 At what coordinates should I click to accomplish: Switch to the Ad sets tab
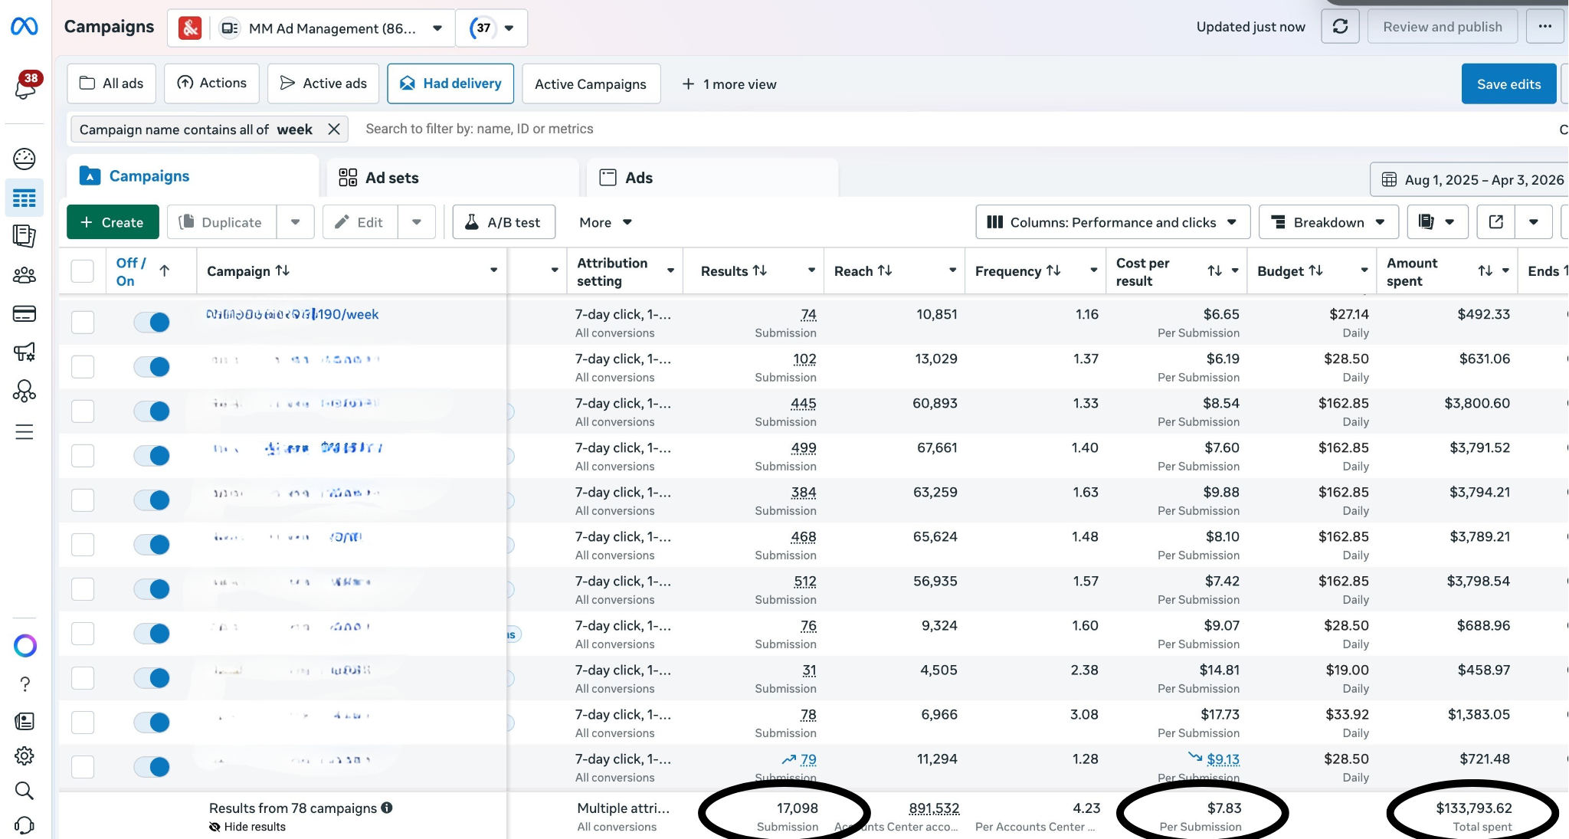pos(391,177)
